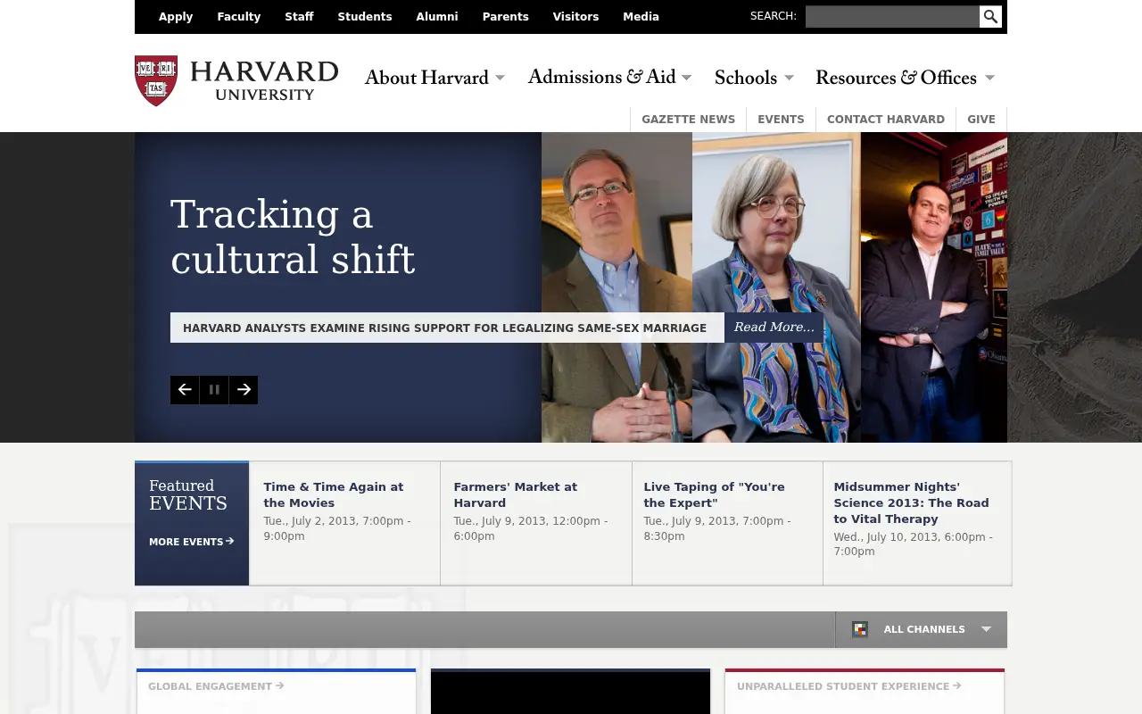1142x714 pixels.
Task: Go to the Events link in header
Action: click(x=781, y=120)
